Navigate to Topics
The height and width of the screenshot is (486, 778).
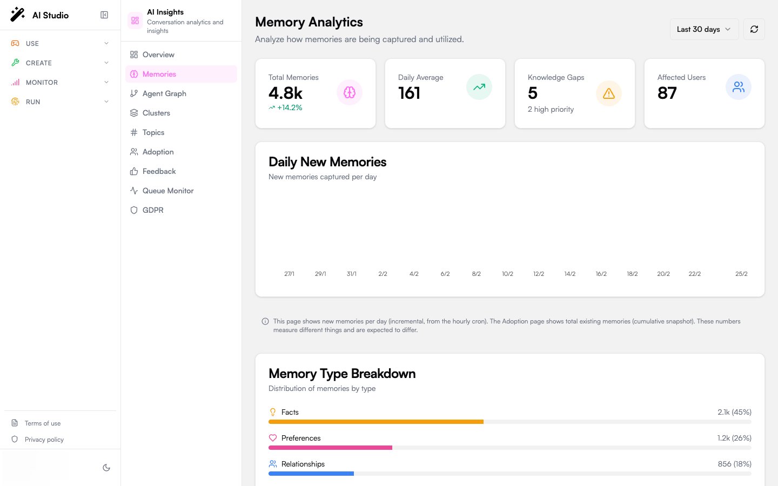click(181, 132)
